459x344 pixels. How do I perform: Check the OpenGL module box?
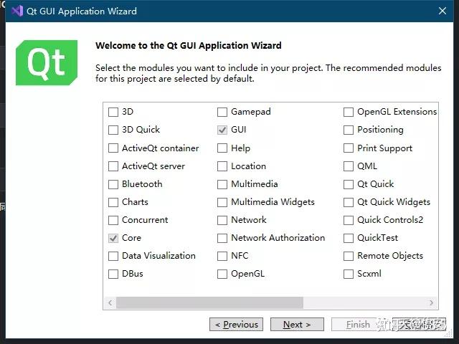click(x=222, y=274)
